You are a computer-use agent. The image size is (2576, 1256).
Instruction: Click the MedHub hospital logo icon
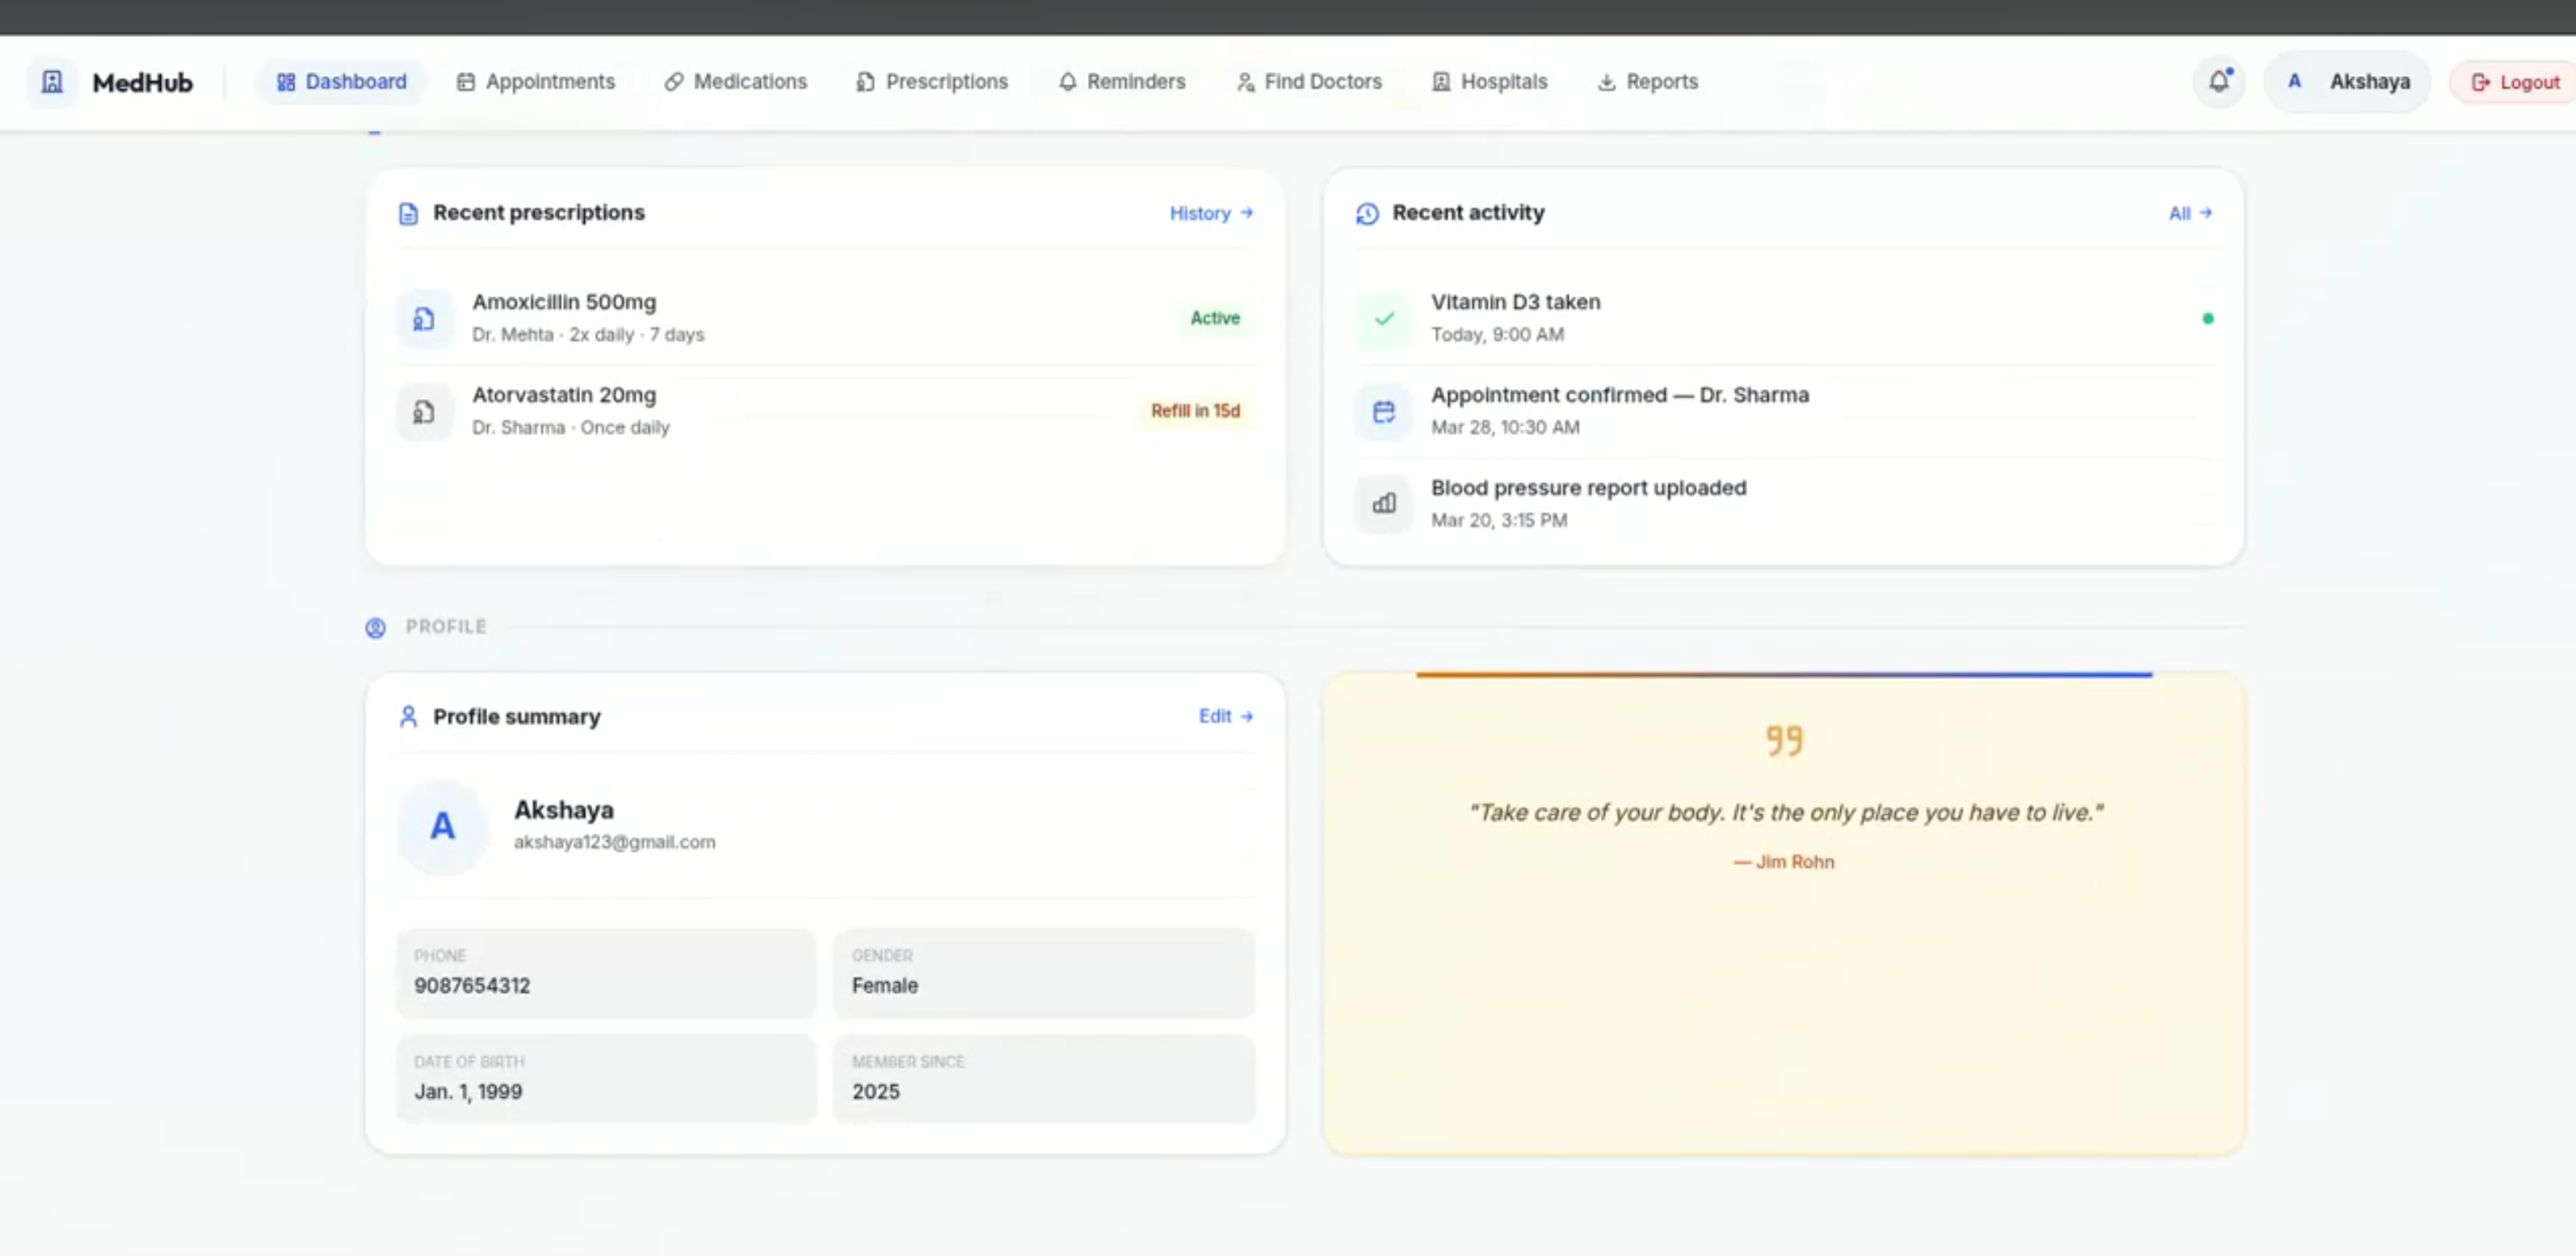pyautogui.click(x=52, y=82)
